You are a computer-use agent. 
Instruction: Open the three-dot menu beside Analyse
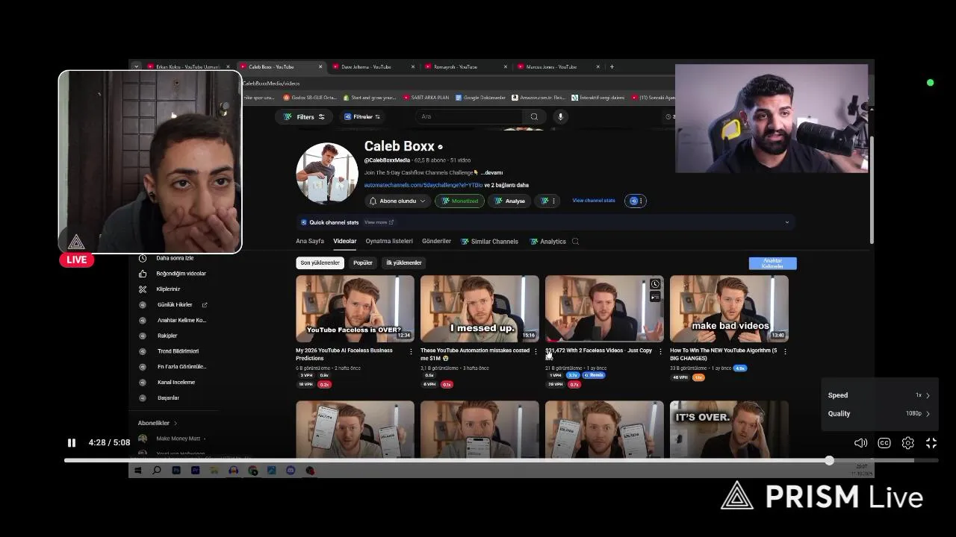(553, 201)
